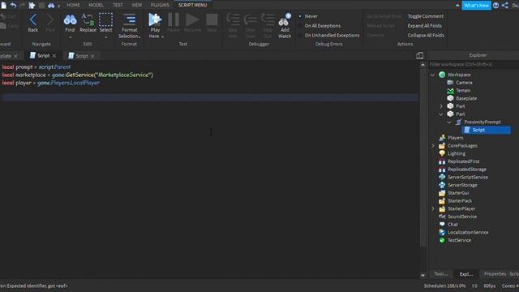The width and height of the screenshot is (519, 292).
Task: Collapse the ProximityPrompt node
Action: tap(449, 122)
